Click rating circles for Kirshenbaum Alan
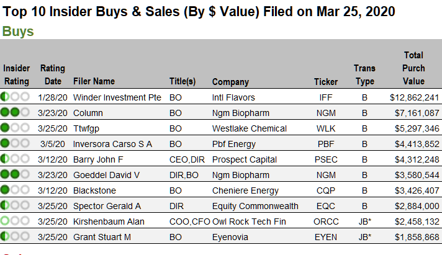This screenshot has height=255, width=442. point(15,221)
